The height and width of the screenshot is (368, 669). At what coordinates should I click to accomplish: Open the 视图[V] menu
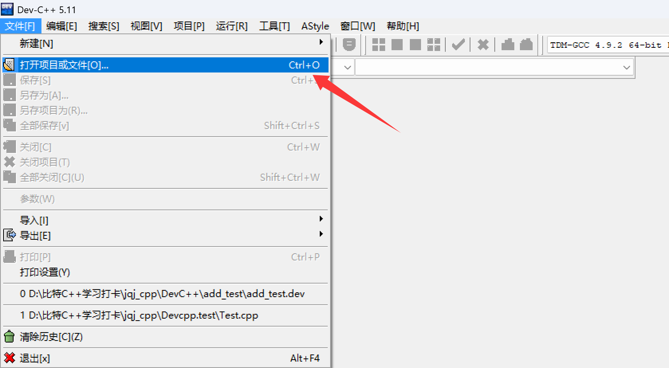pyautogui.click(x=146, y=26)
